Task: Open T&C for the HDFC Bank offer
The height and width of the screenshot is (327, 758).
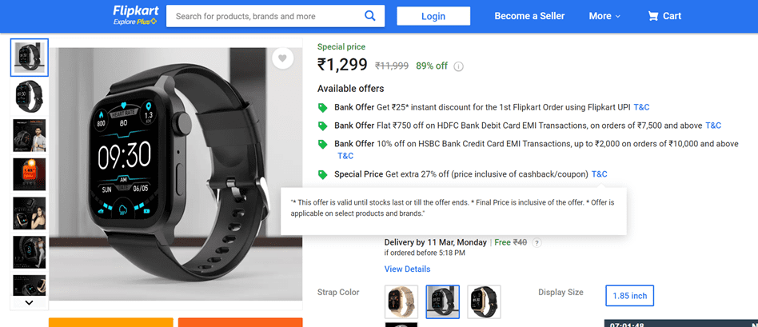Action: pyautogui.click(x=713, y=126)
